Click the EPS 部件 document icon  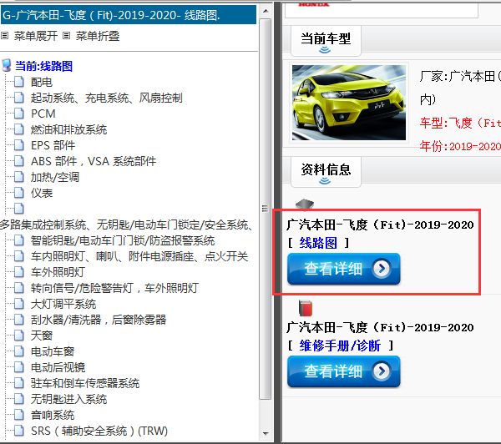[19, 145]
